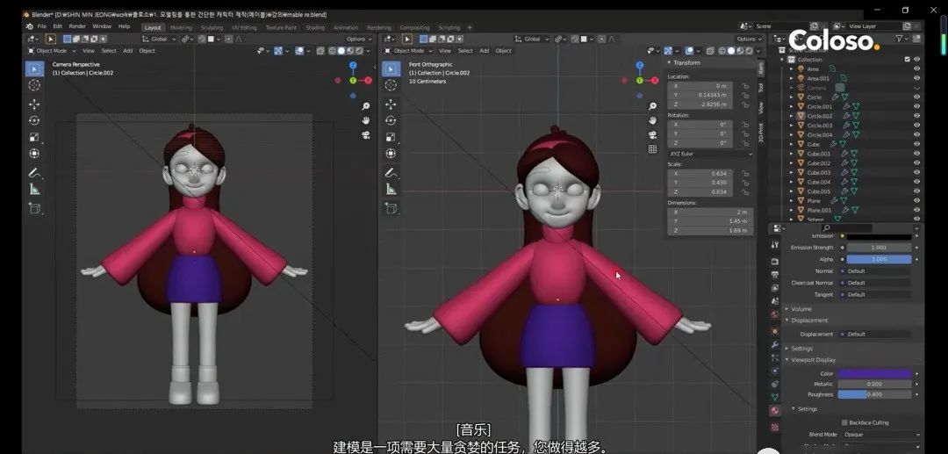
Task: Hide Circle.002 with its eye icon
Action: [916, 116]
